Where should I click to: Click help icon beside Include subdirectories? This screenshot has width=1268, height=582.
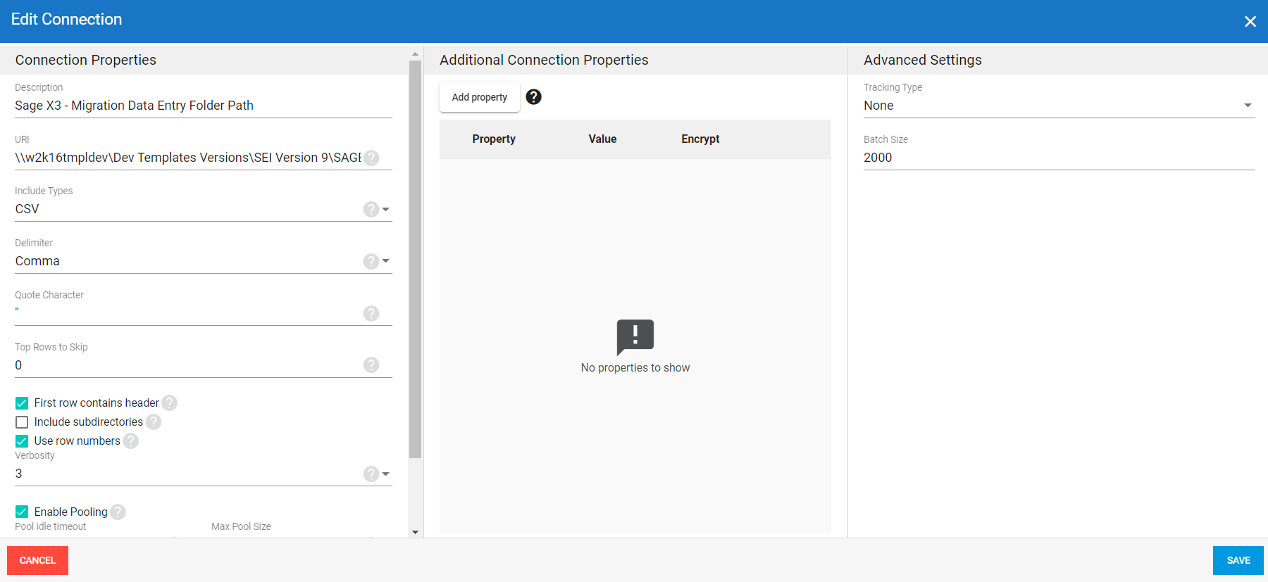coord(154,422)
